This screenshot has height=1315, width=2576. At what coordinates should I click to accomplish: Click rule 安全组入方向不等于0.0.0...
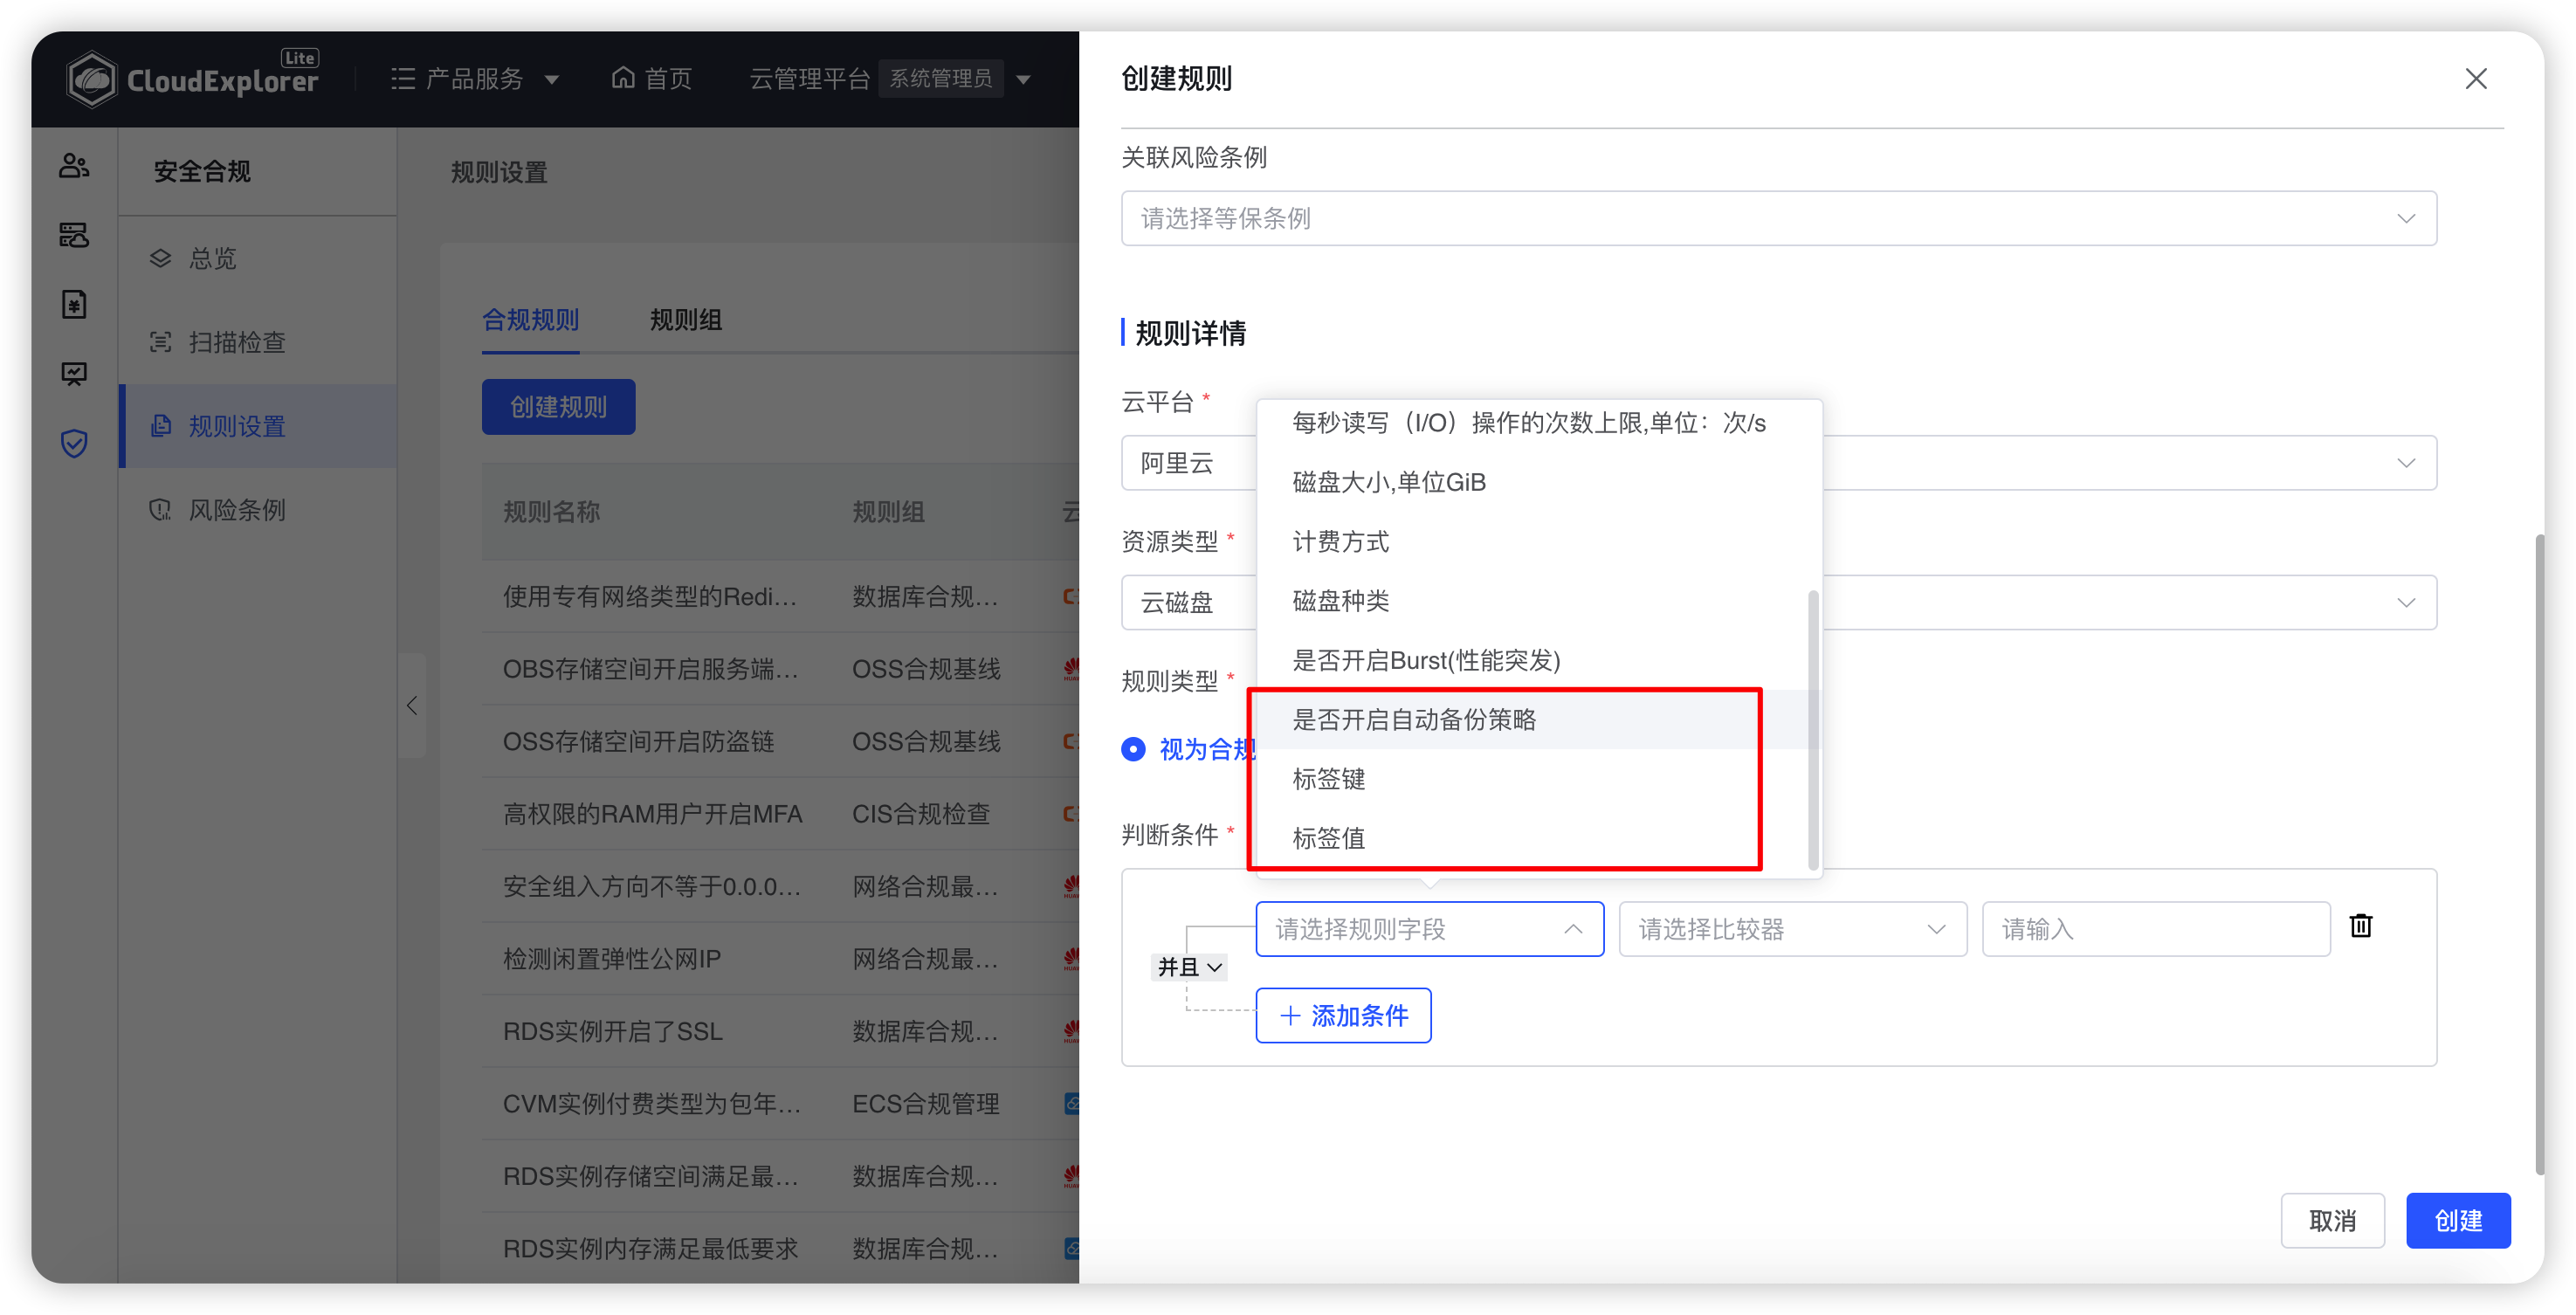point(651,887)
